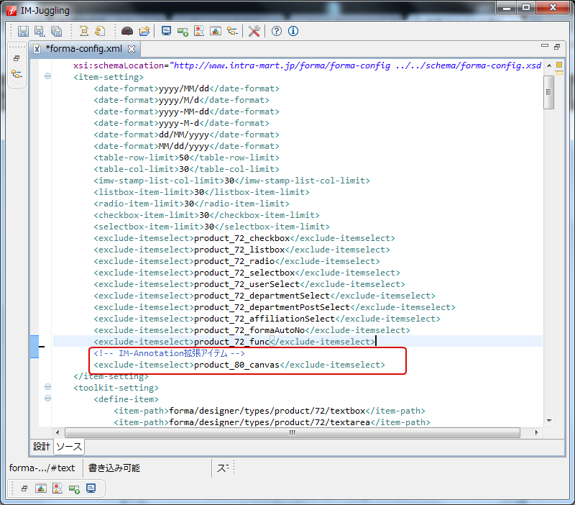This screenshot has width=575, height=505.
Task: Close the forma-config.xml tab
Action: [x=132, y=49]
